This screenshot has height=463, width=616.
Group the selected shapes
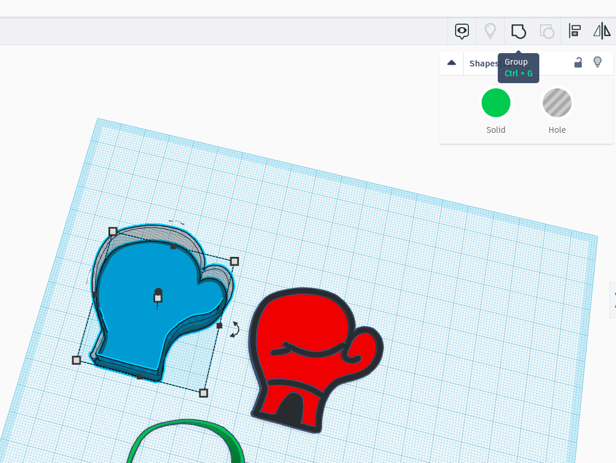[x=519, y=31]
